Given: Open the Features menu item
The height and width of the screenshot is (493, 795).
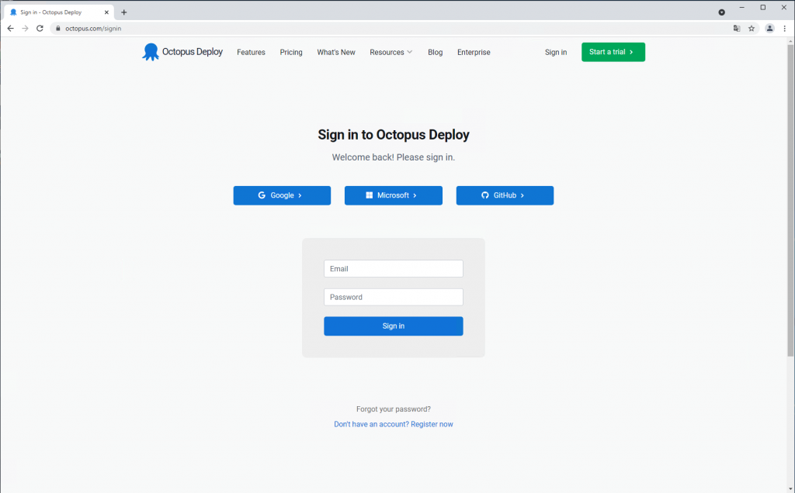Looking at the screenshot, I should pos(251,52).
